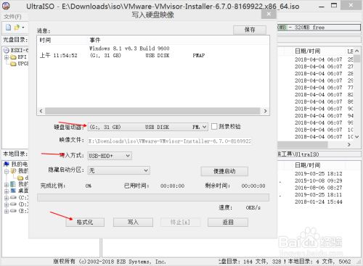The image size is (363, 266).
Task: Click the 桌面 desktop icon in tree
Action: click(x=14, y=191)
